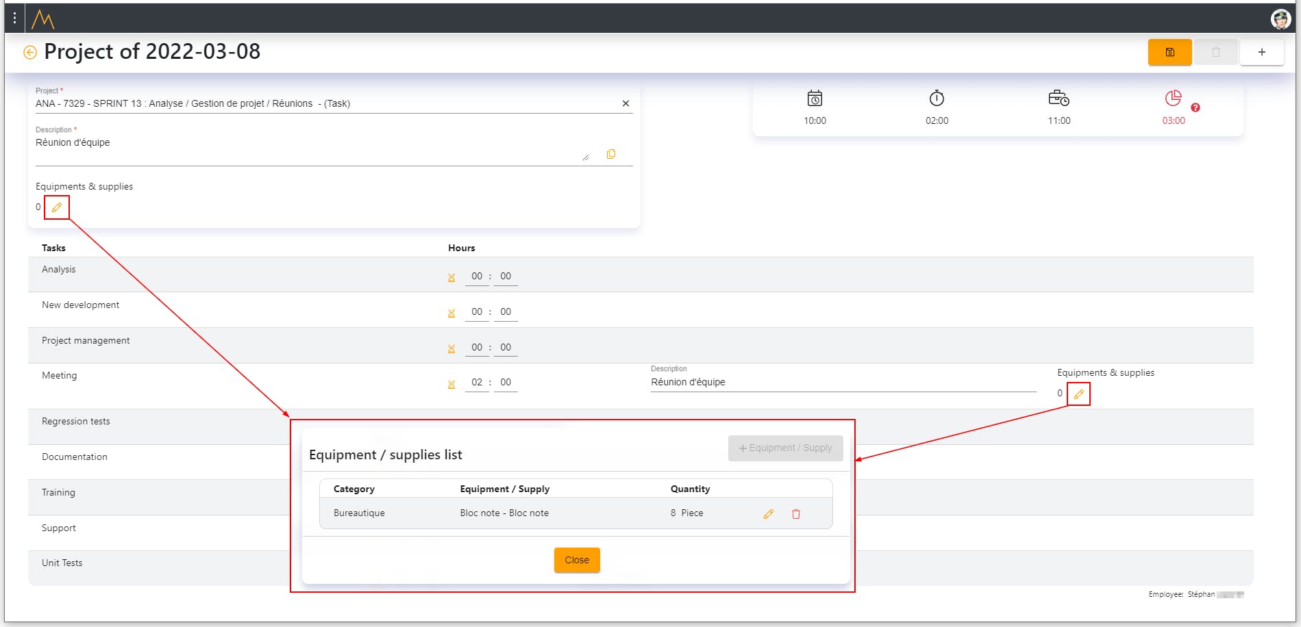Click the hourglass icon on Project management row
1301x627 pixels.
tap(451, 349)
